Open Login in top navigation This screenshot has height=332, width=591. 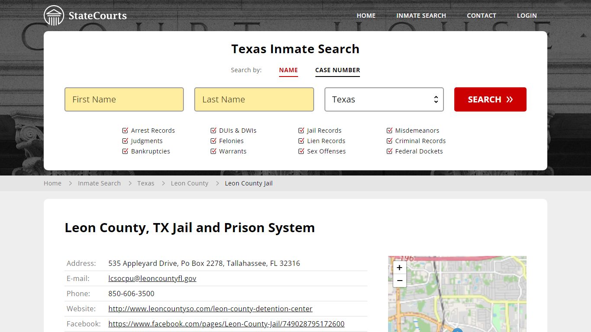(x=527, y=16)
